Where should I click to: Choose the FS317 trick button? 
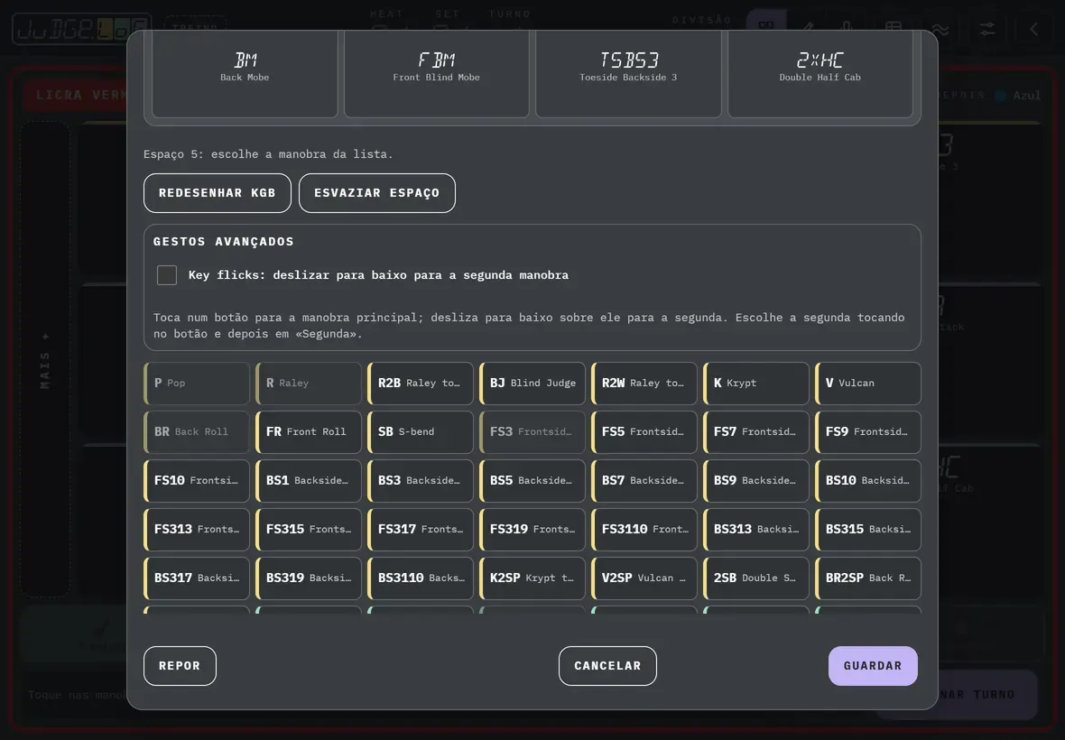421,530
